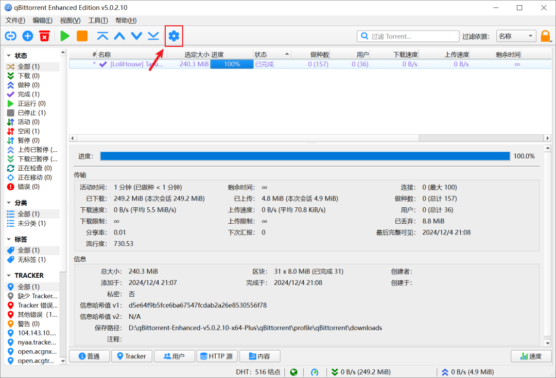The height and width of the screenshot is (378, 556).
Task: Click the add torrent file plus icon
Action: pos(28,36)
